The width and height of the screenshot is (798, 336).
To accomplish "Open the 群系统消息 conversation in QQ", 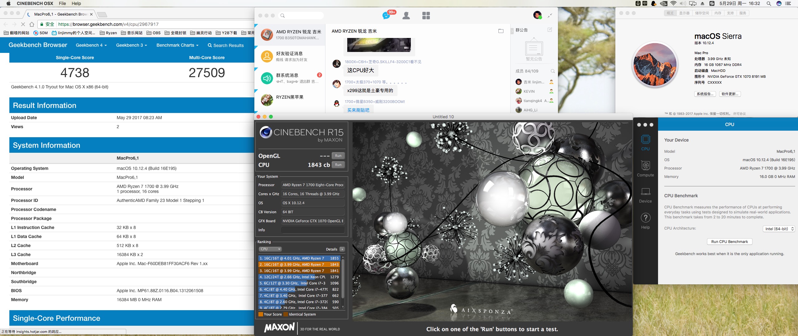I will pyautogui.click(x=290, y=78).
